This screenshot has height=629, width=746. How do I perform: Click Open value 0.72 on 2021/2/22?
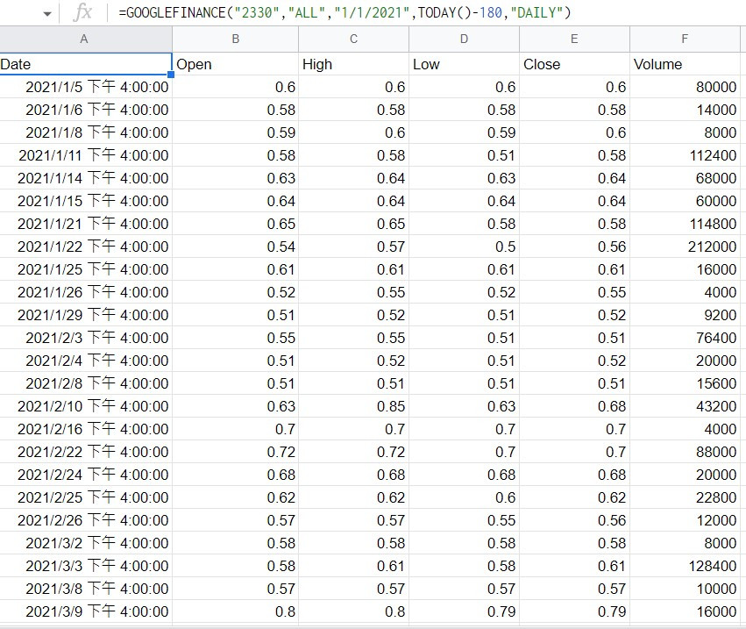click(236, 452)
